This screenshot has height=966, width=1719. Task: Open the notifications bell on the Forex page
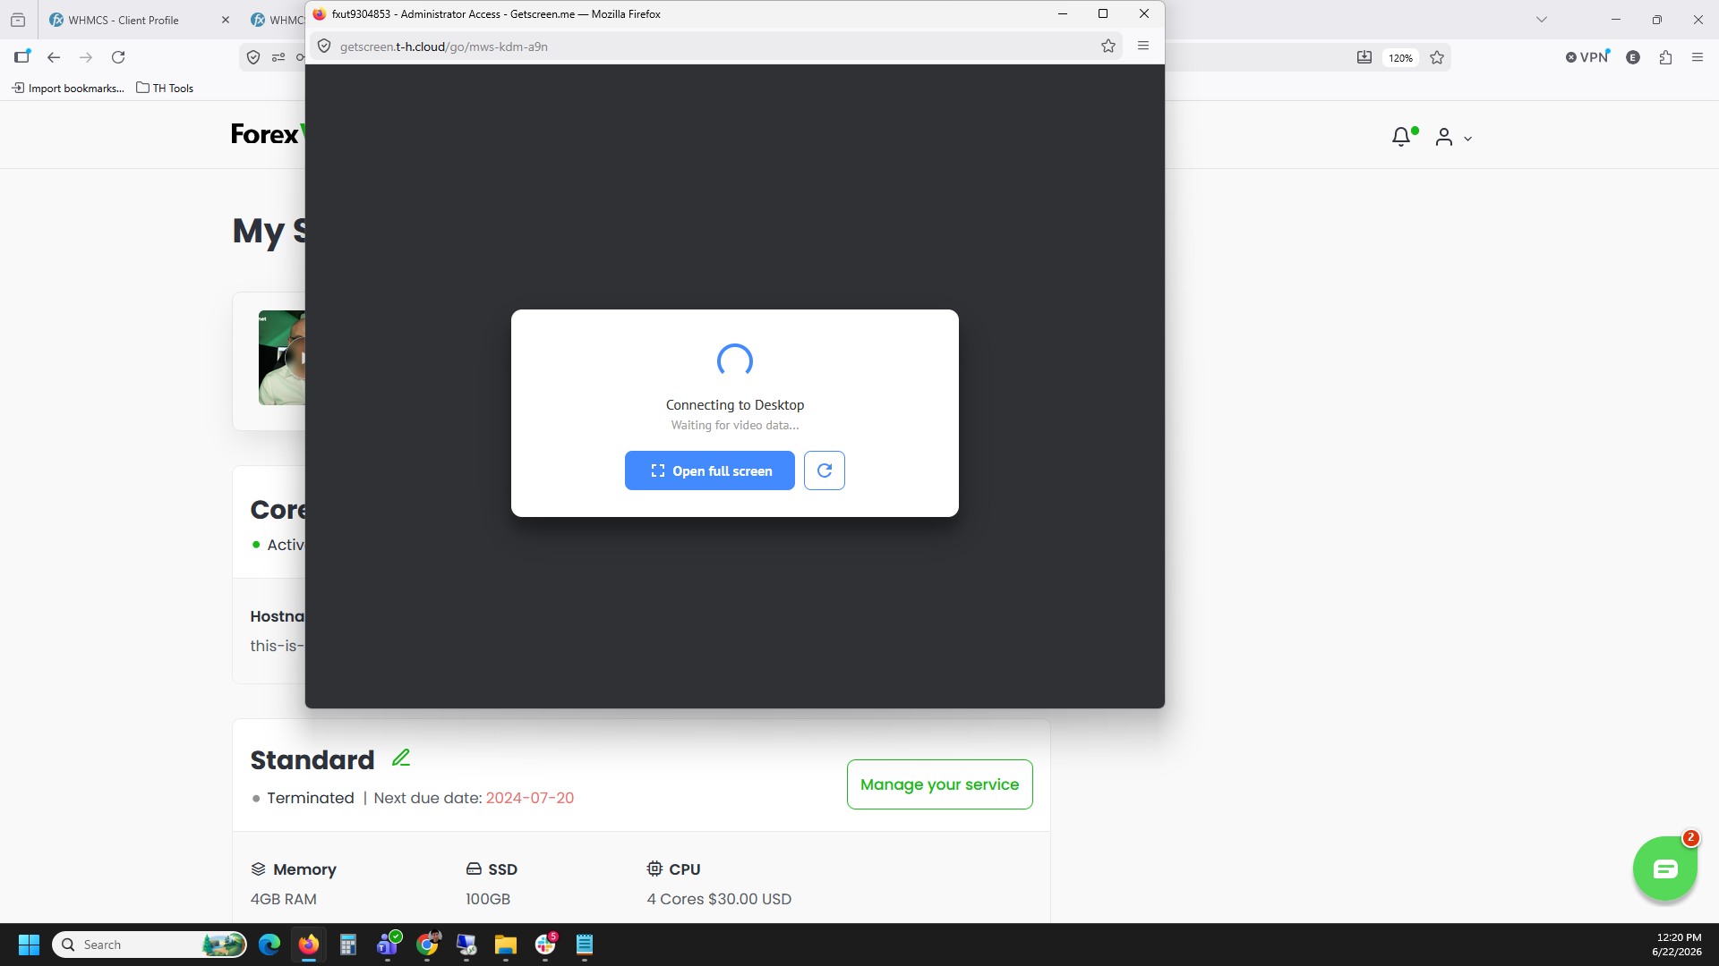coord(1401,137)
